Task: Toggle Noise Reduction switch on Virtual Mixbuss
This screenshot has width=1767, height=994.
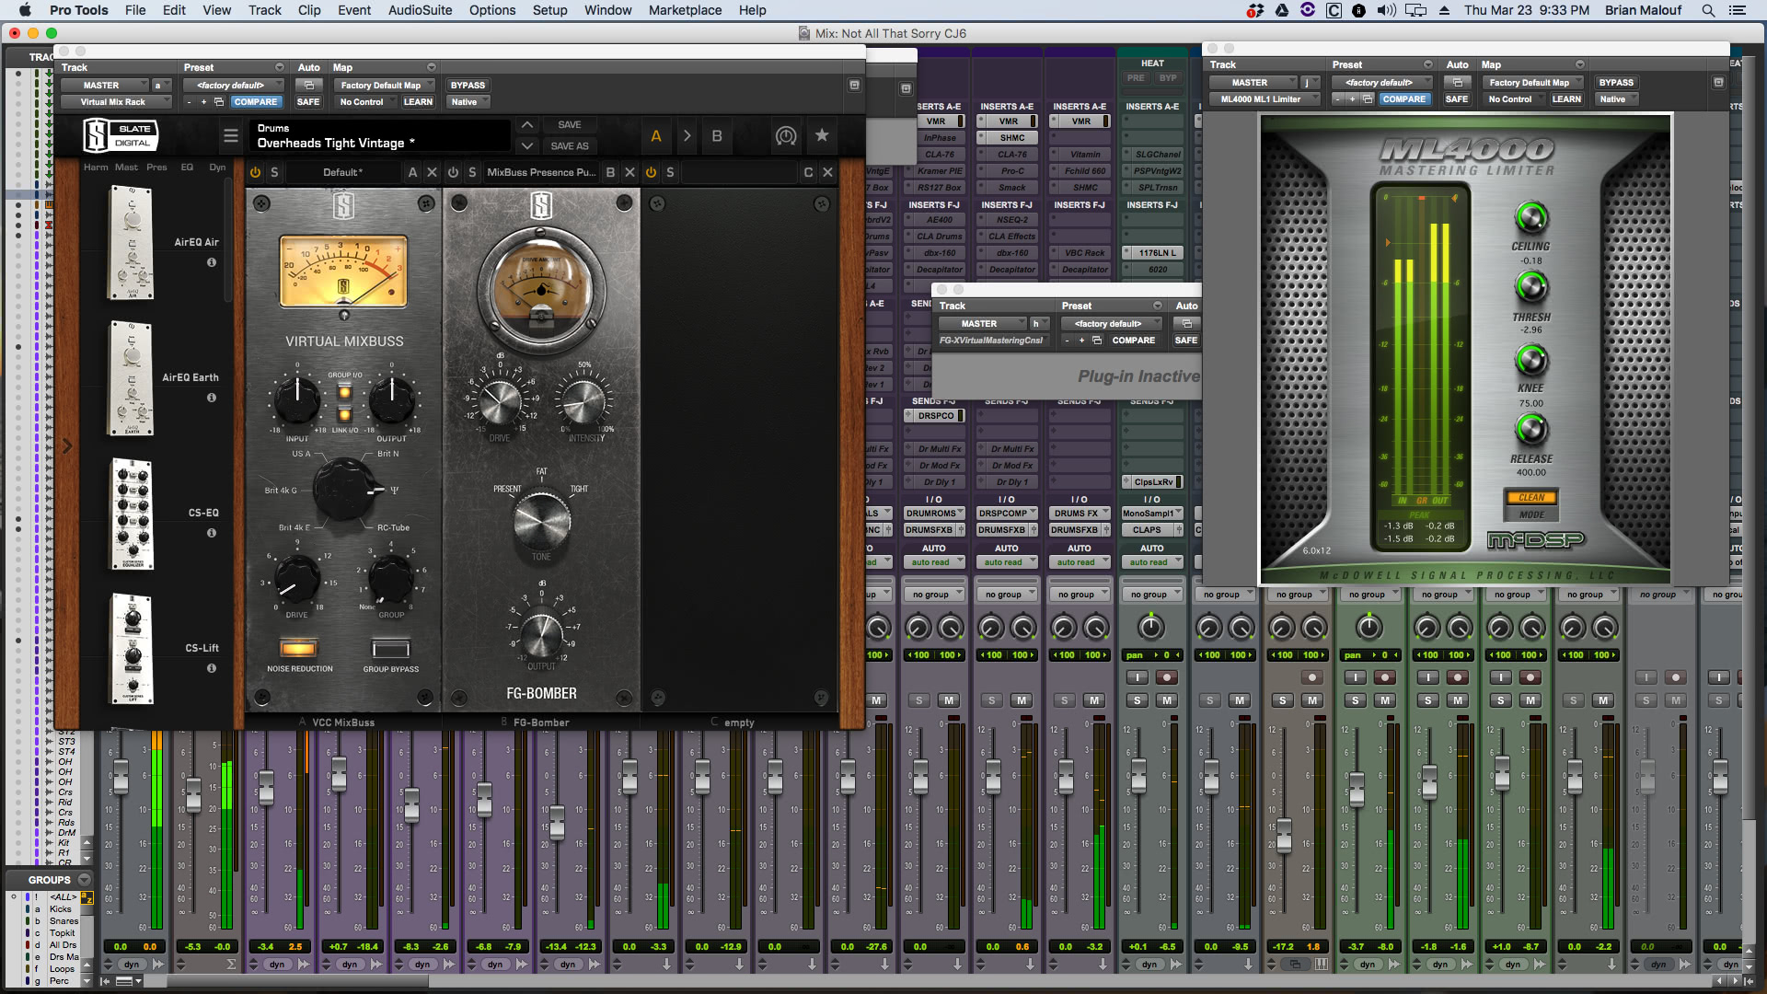Action: point(298,649)
